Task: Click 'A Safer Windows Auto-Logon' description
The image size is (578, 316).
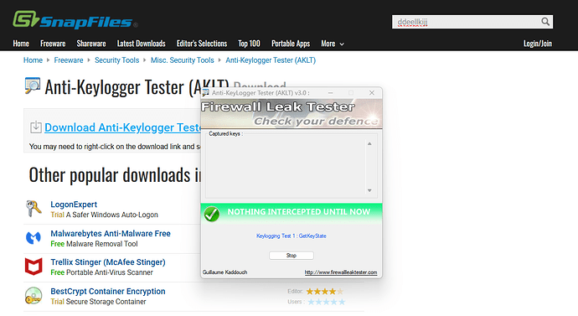Action: pyautogui.click(x=111, y=215)
